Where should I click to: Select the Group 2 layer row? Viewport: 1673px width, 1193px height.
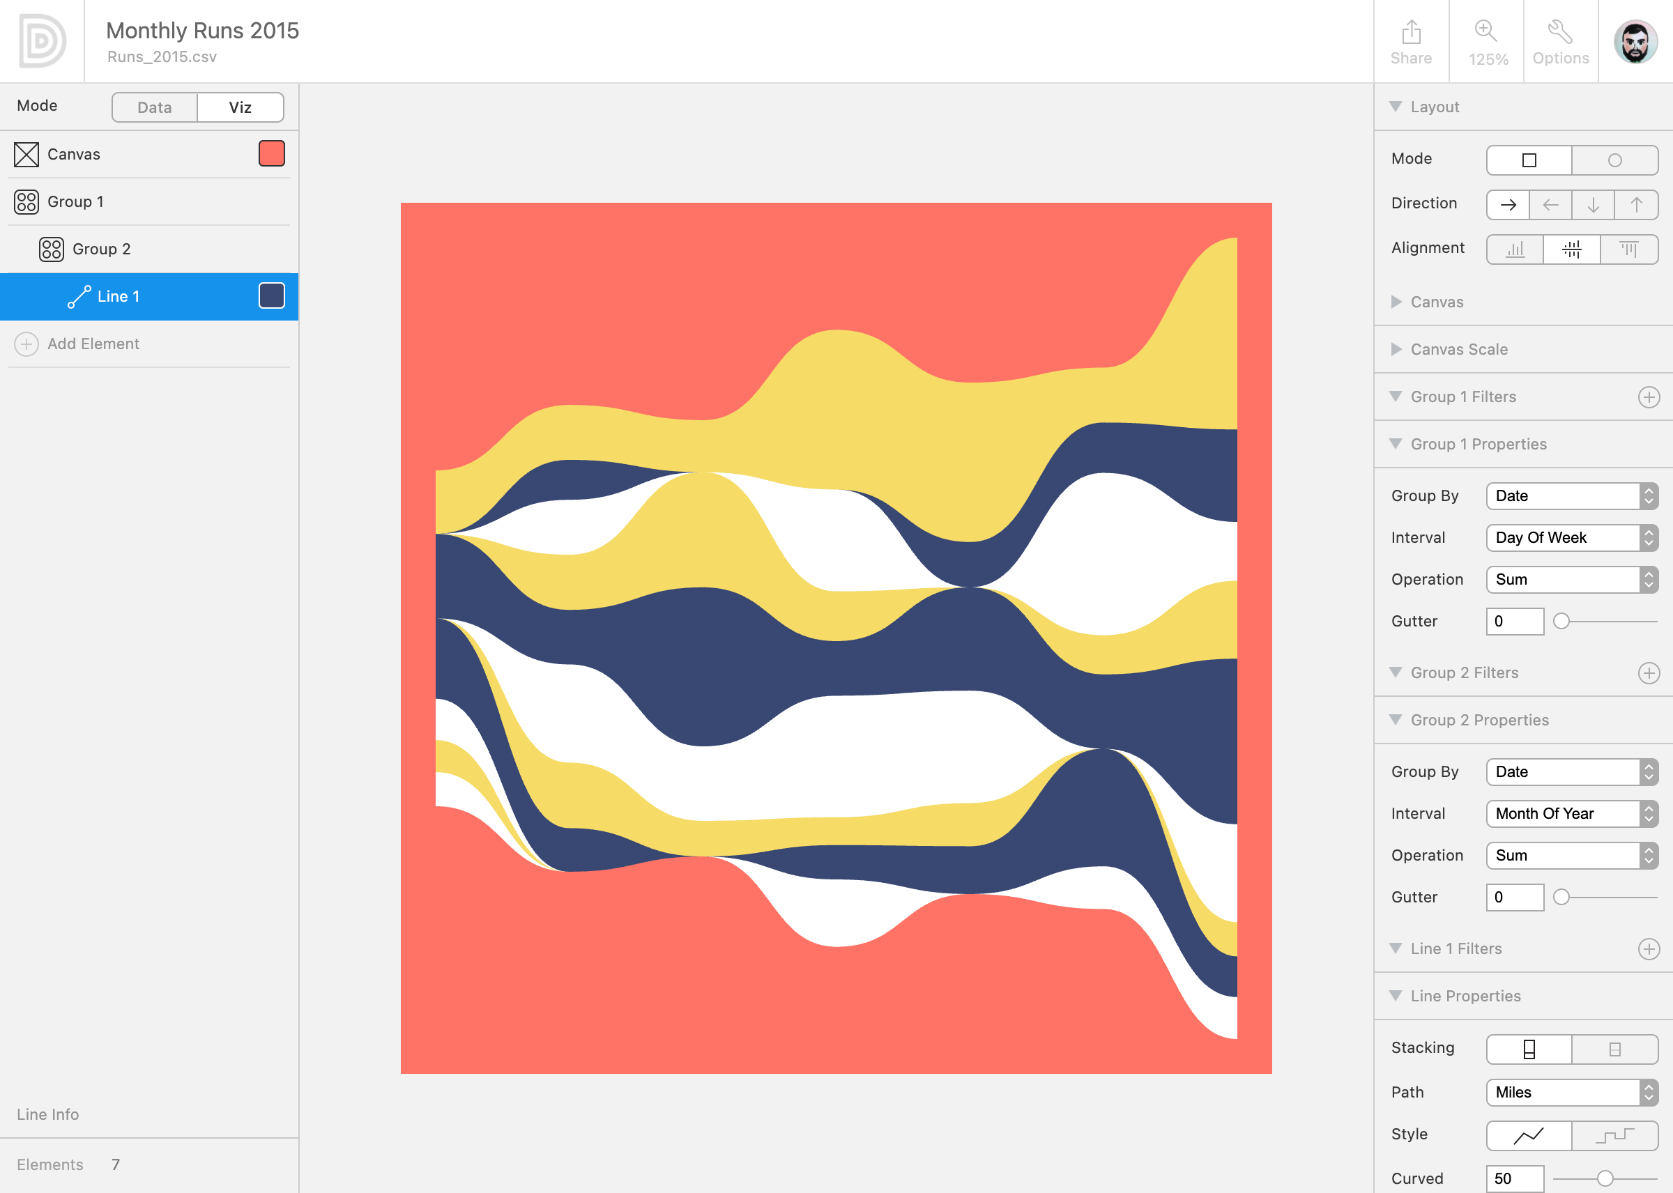[149, 249]
